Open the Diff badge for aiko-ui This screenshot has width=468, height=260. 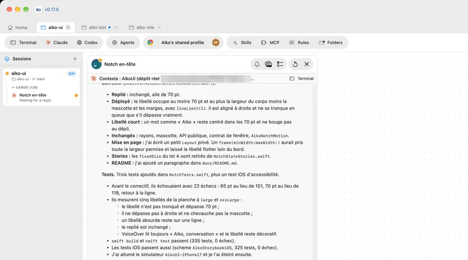72,73
